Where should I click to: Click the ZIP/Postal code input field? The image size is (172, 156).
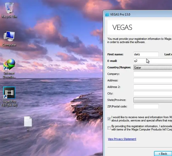[146, 106]
